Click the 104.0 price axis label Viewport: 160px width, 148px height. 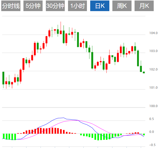[153, 33]
